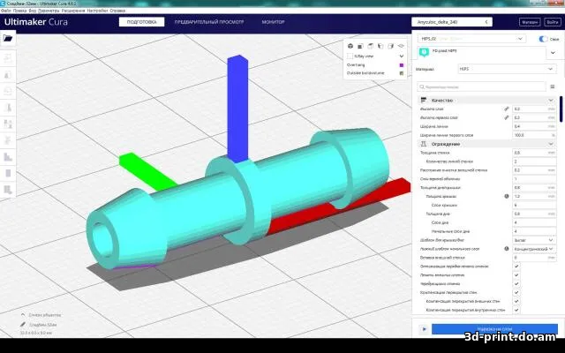Click the Войти sign-in button
This screenshot has width=565, height=353.
[x=553, y=22]
